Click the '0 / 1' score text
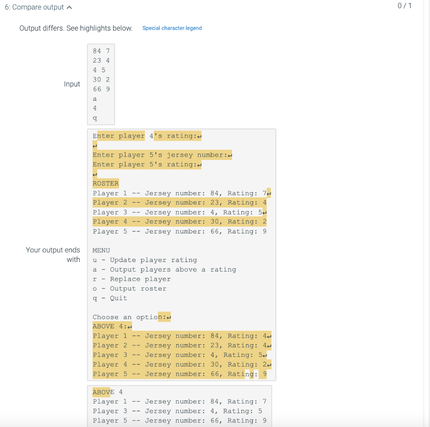430x427 pixels. [404, 6]
